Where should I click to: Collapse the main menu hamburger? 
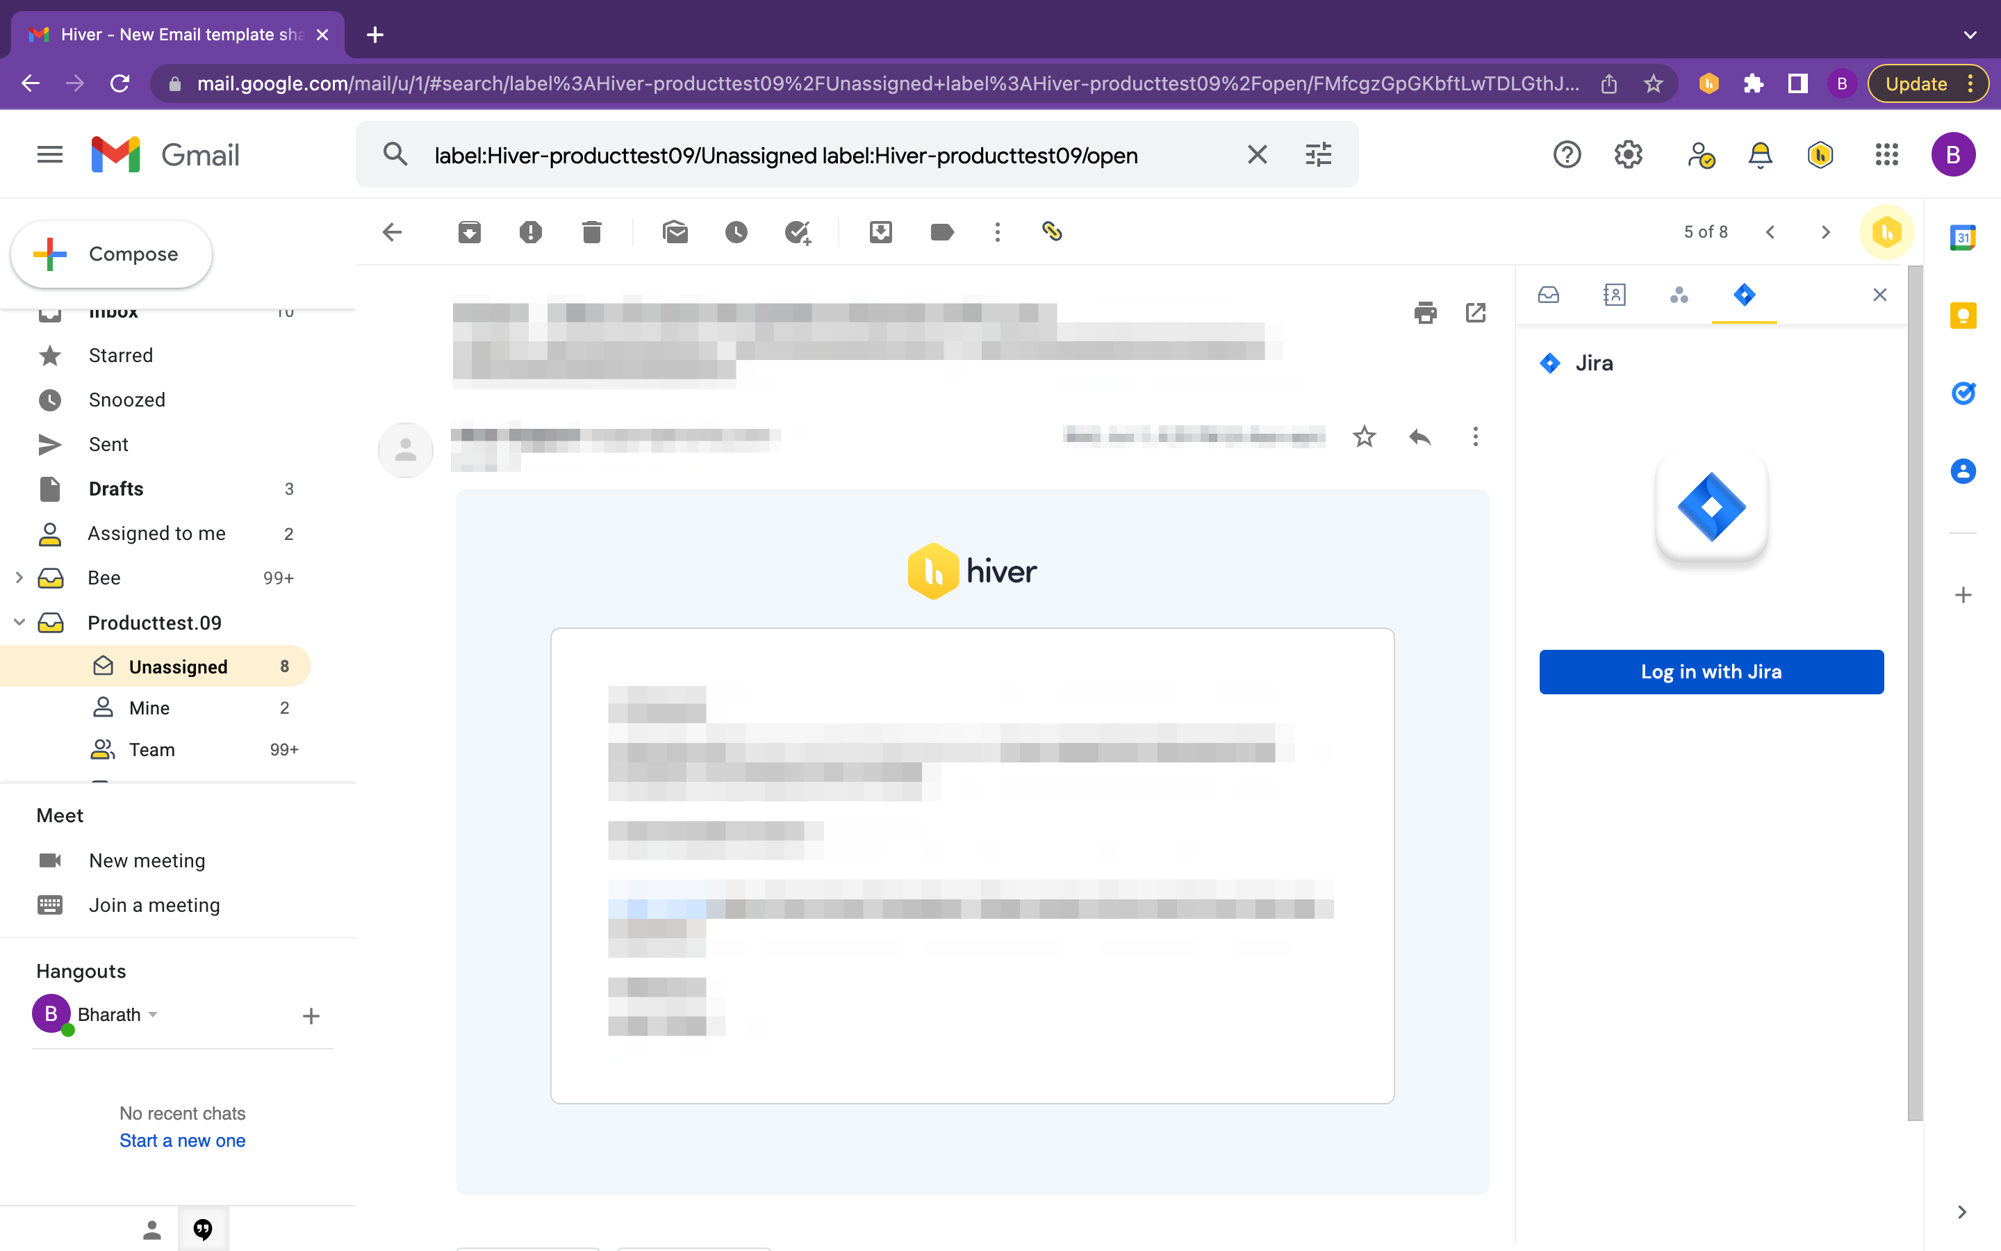coord(49,155)
